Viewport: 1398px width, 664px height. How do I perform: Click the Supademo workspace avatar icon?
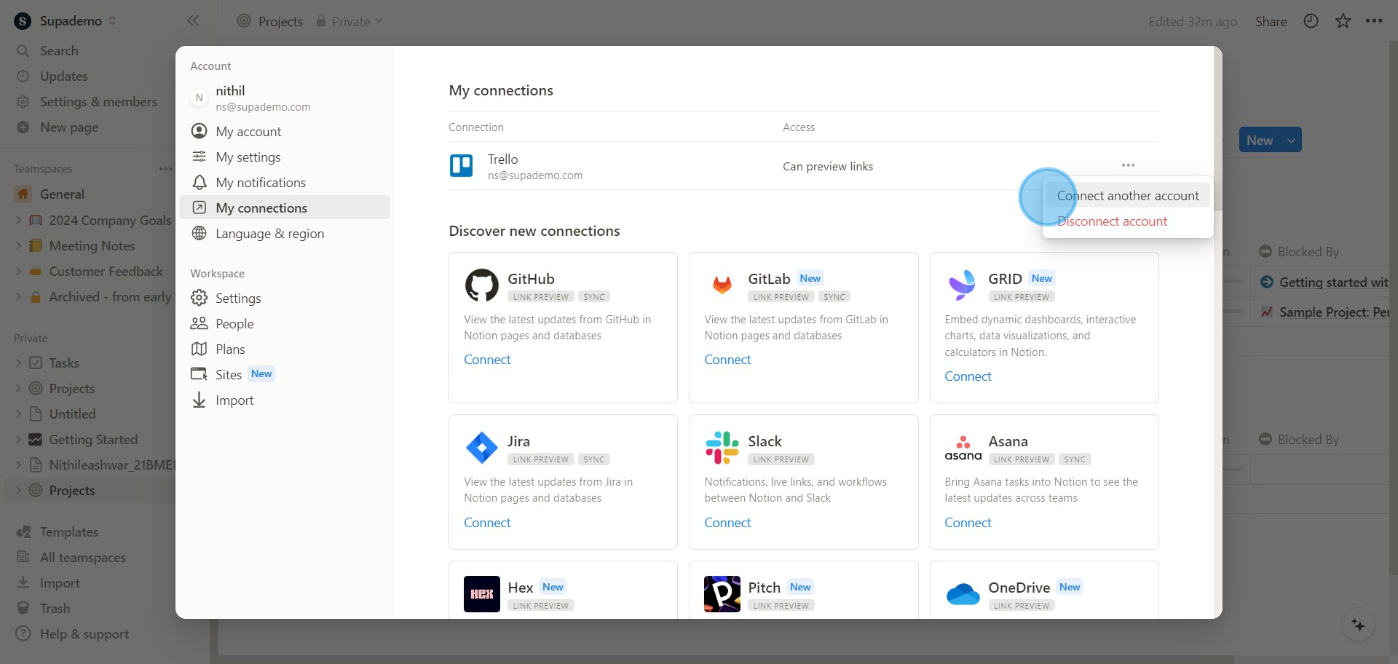point(23,21)
